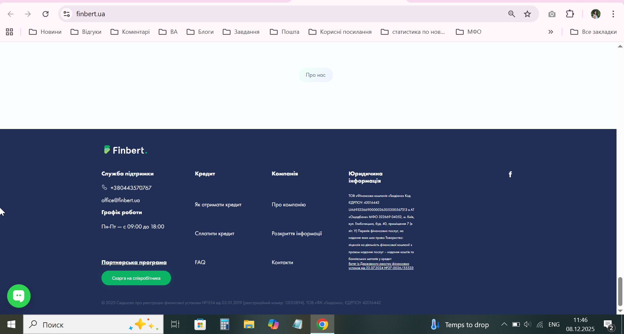
Task: Click the Поиск taskbar search box
Action: [x=93, y=324]
